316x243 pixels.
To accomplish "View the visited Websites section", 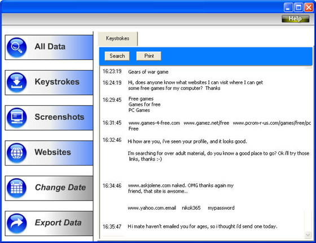I will coord(49,153).
